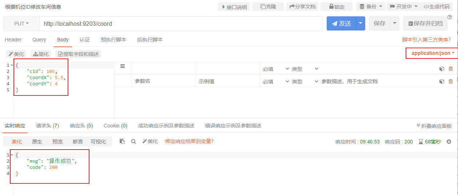Click the 参数名 parameter name field
This screenshot has width=458, height=195.
(163, 81)
